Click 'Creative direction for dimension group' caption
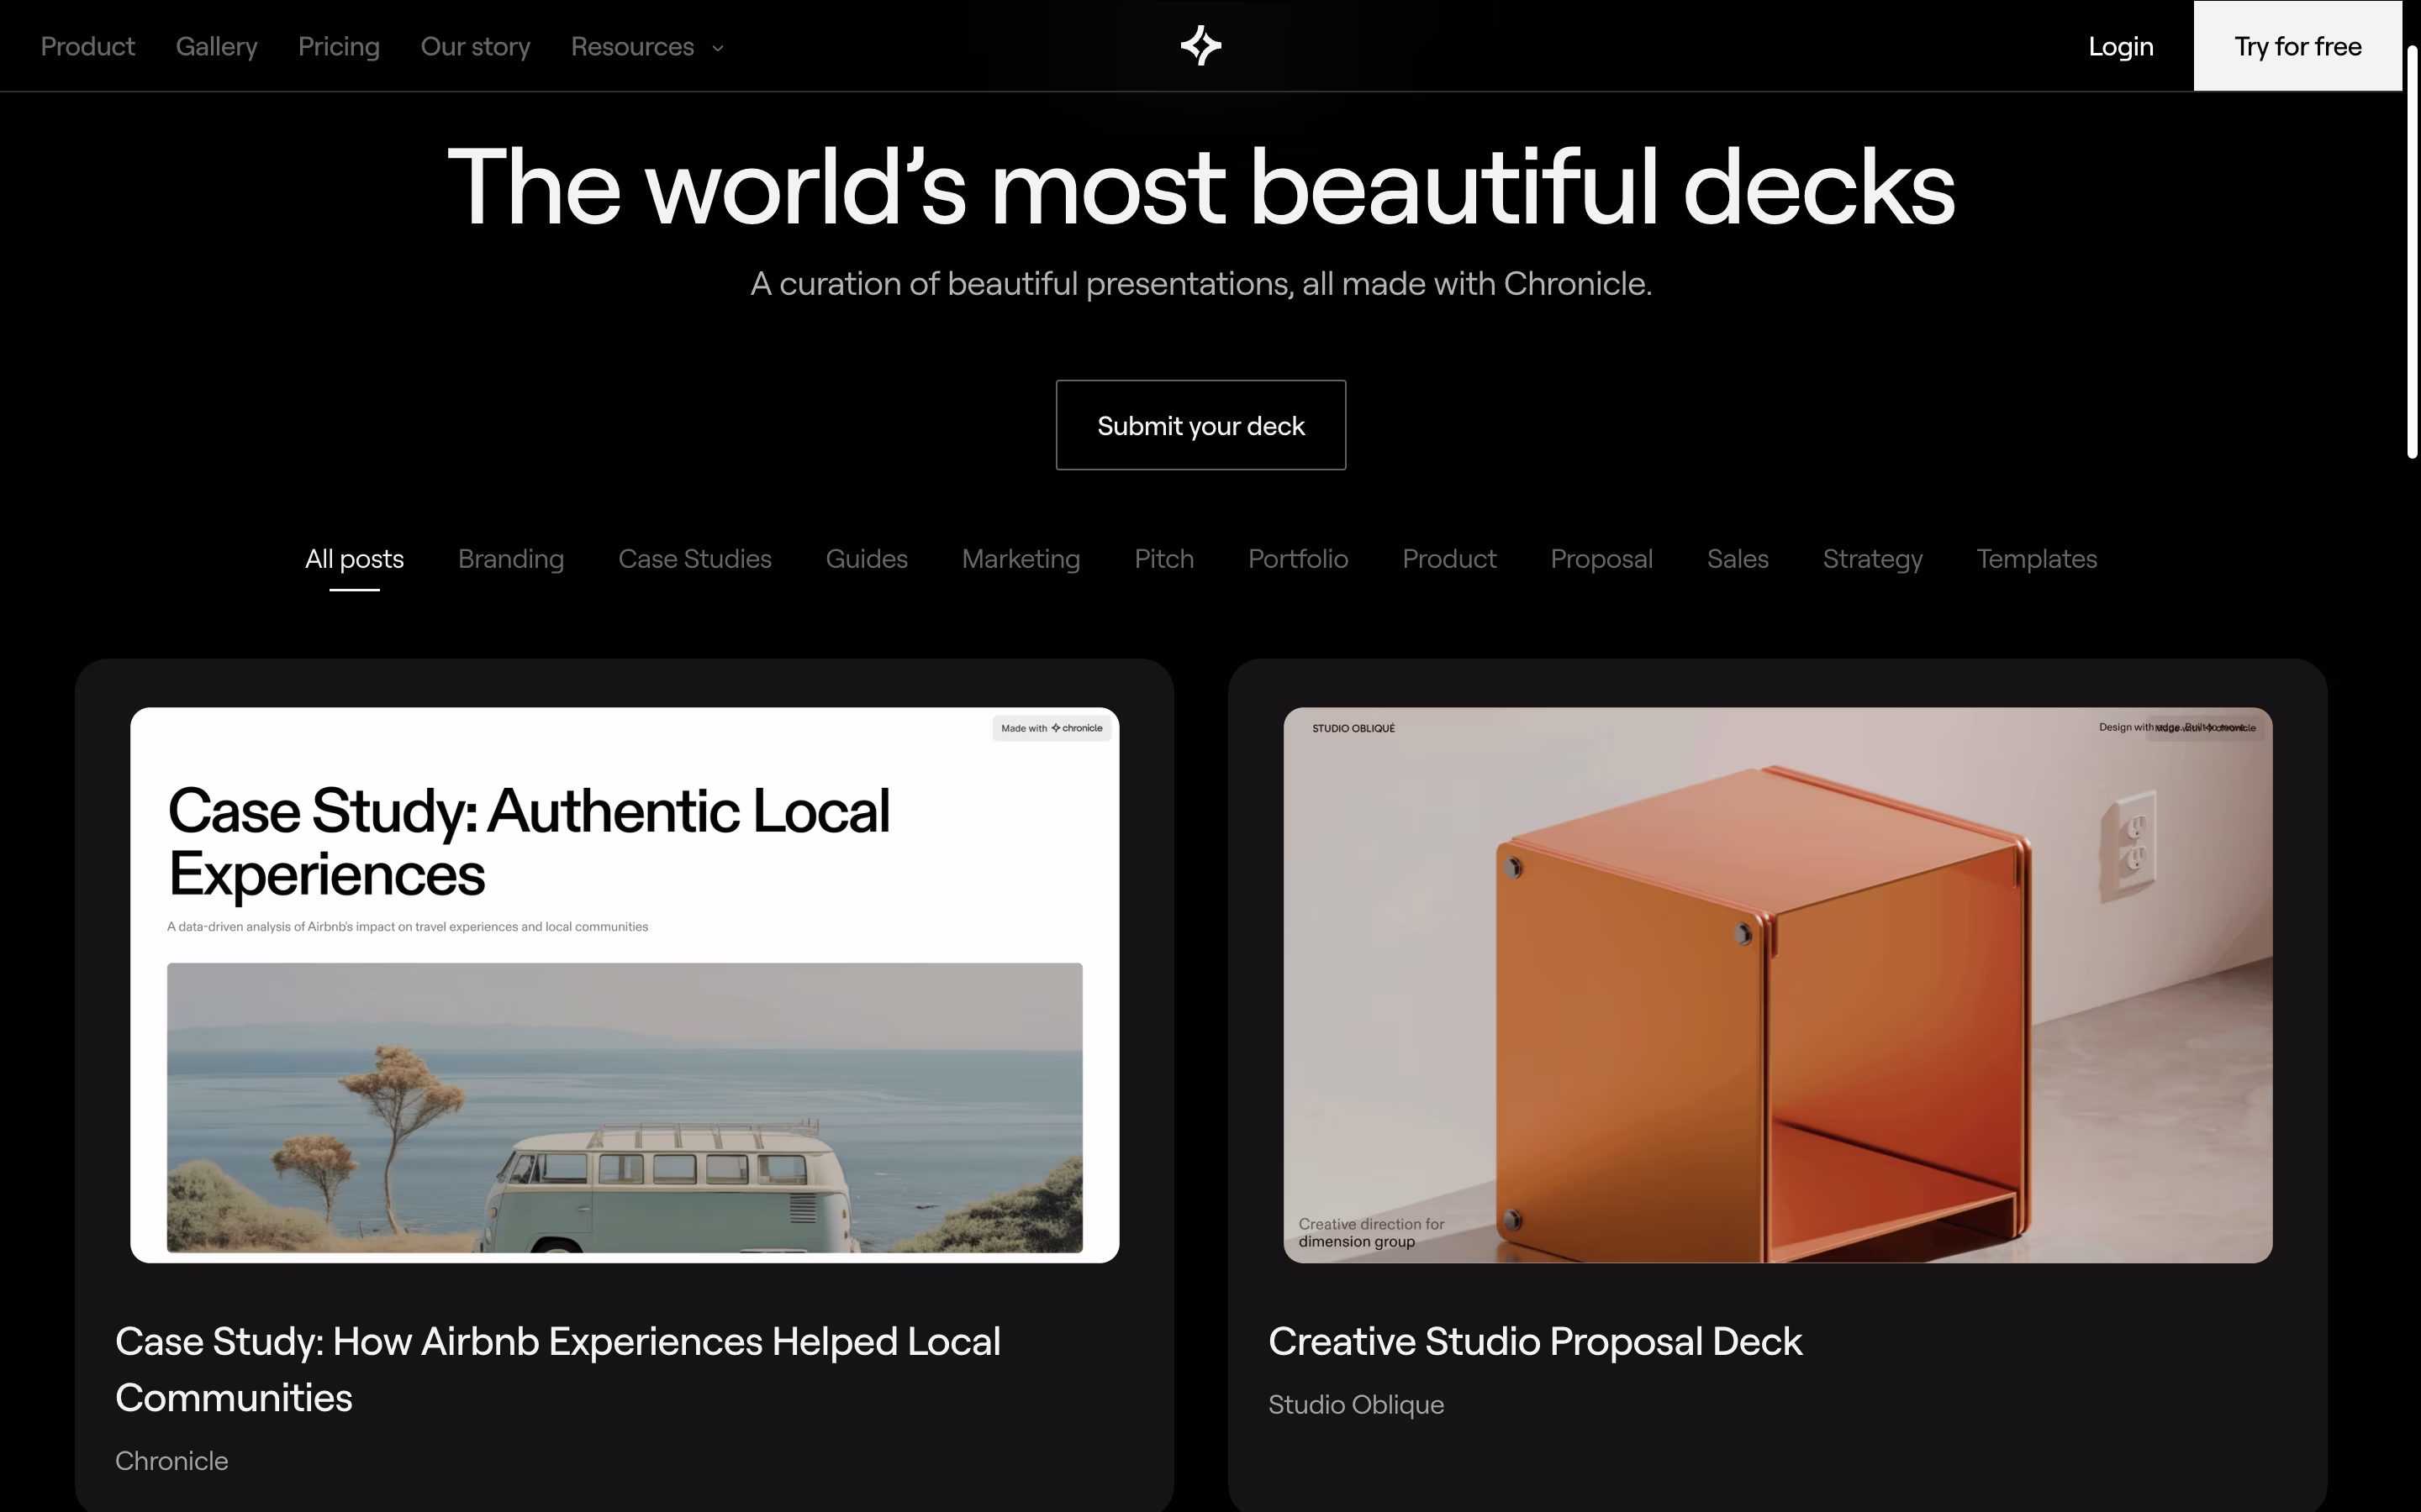 pos(1372,1233)
